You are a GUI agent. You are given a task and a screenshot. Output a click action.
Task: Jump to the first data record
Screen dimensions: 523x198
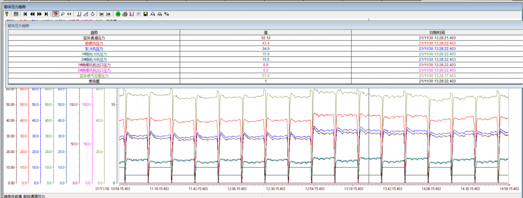(x=25, y=14)
